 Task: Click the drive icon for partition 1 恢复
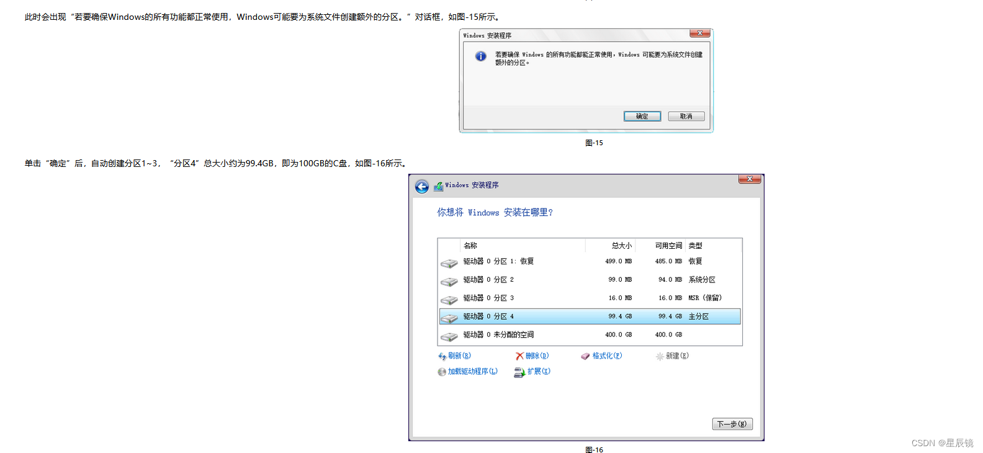tap(449, 264)
